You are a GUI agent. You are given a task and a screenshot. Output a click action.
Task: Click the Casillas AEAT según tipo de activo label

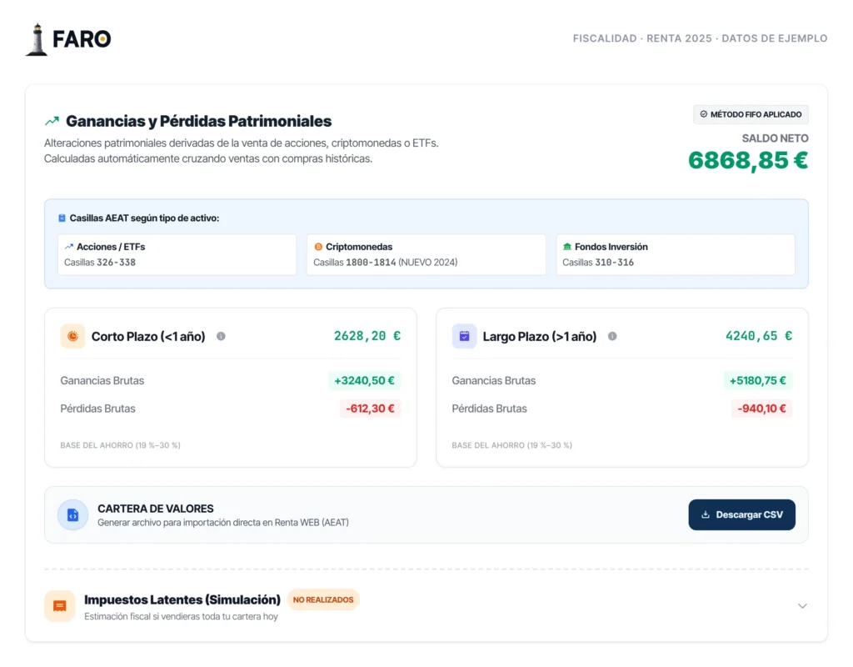click(x=144, y=218)
